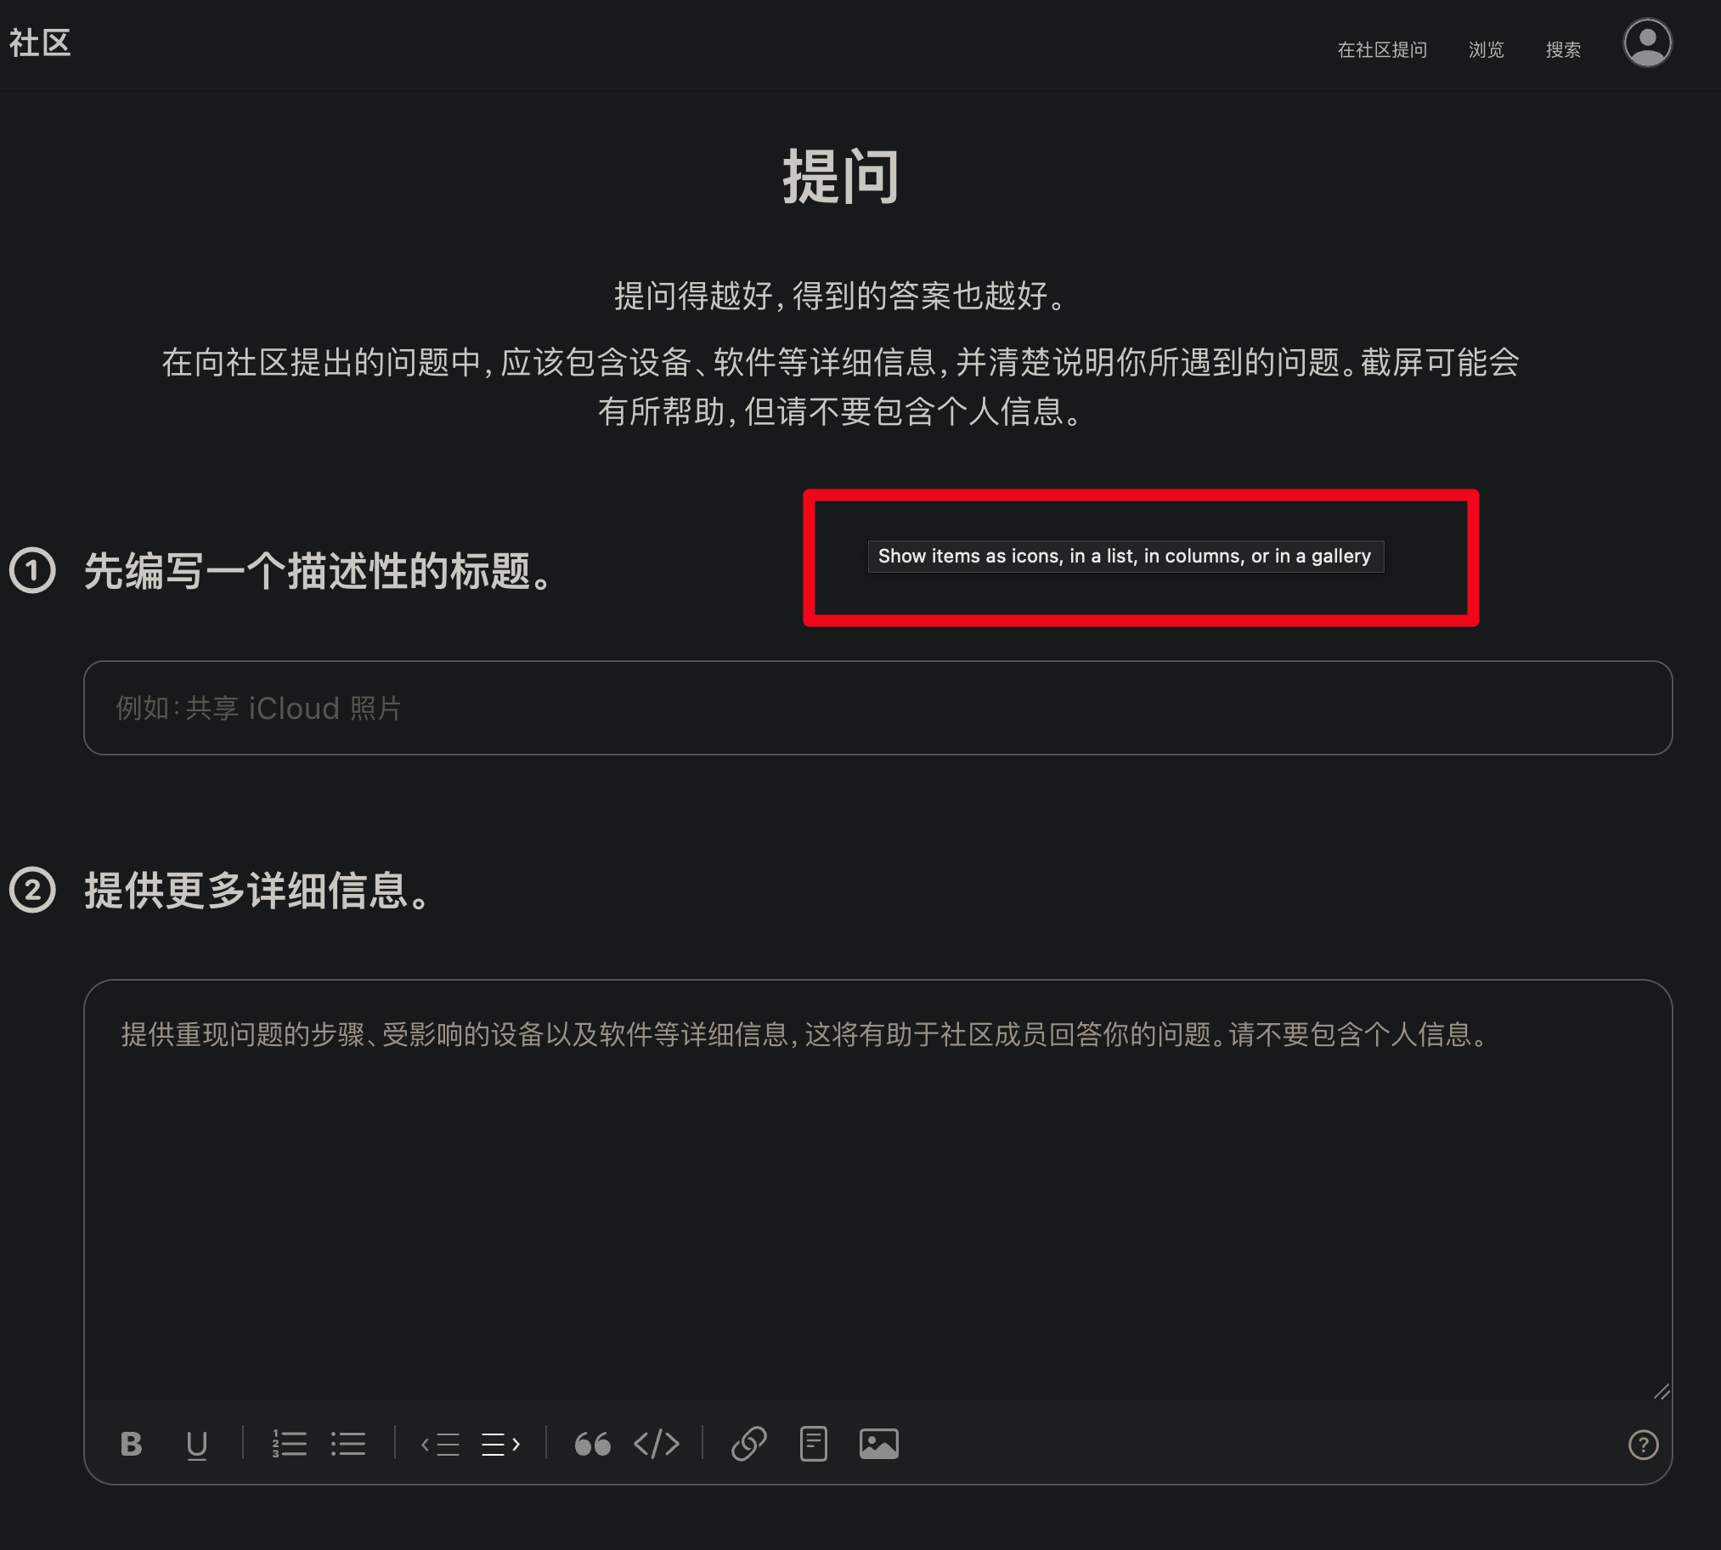Increase indent with the indent icon
Image resolution: width=1721 pixels, height=1550 pixels.
[500, 1444]
